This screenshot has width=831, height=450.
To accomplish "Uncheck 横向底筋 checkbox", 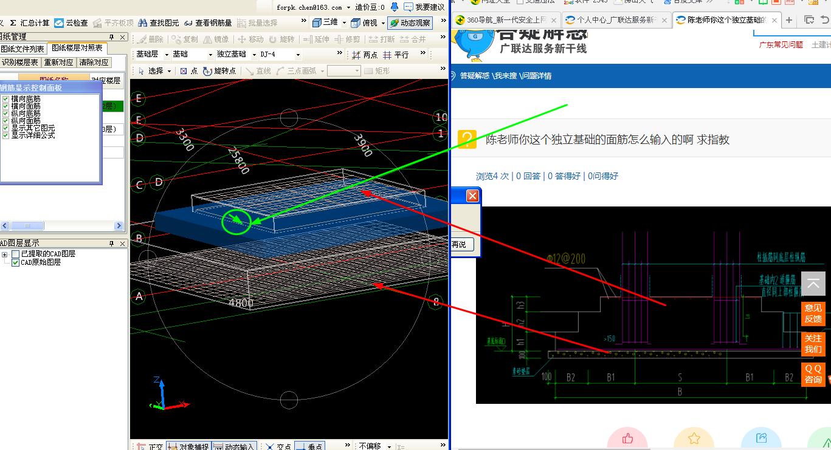I will pyautogui.click(x=5, y=98).
